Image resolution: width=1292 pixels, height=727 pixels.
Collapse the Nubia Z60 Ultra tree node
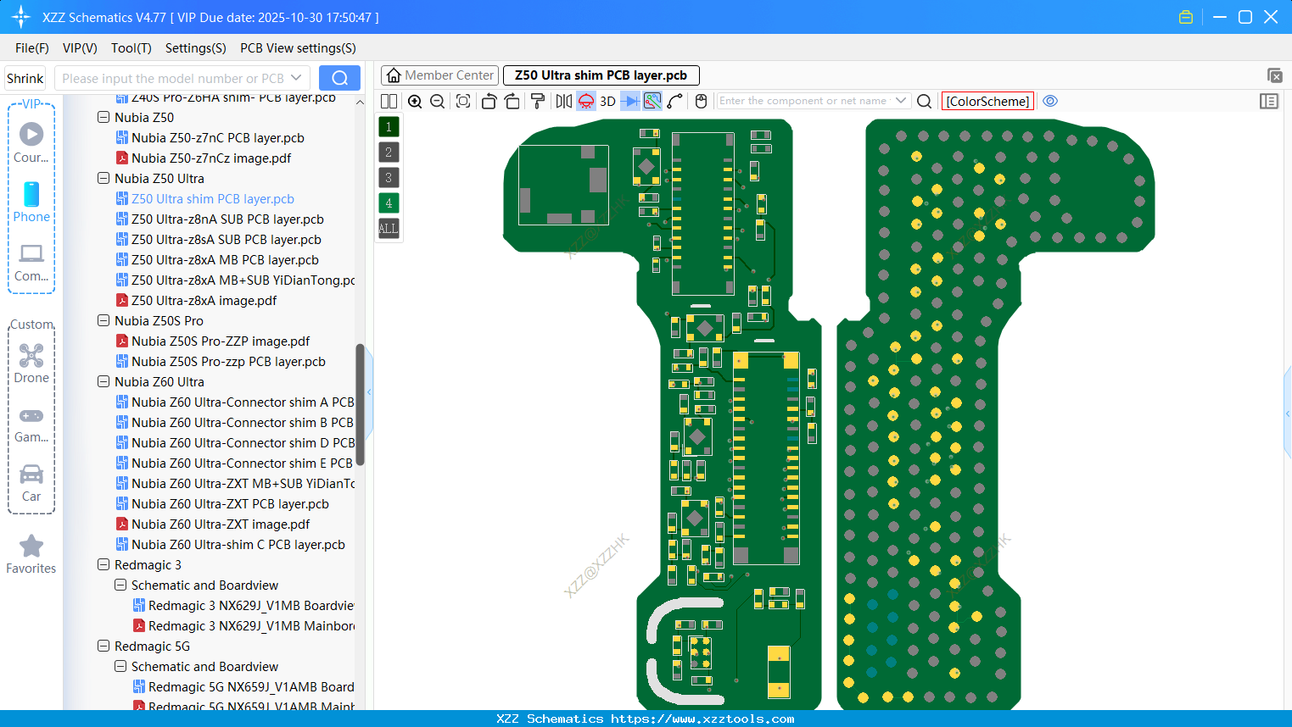pyautogui.click(x=103, y=381)
